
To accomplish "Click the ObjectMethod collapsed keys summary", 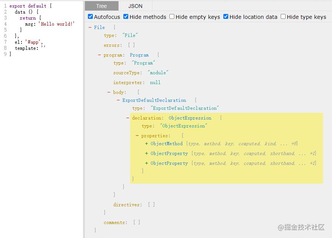I will pyautogui.click(x=242, y=144).
